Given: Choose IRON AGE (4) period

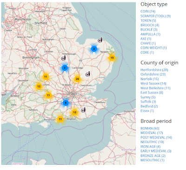Looking at the screenshot, I should tap(151, 147).
